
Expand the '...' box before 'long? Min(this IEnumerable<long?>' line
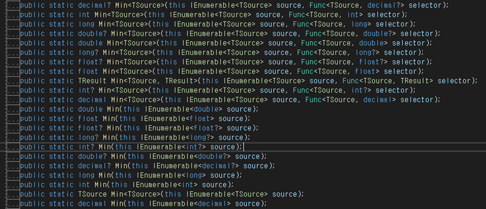coord(14,138)
